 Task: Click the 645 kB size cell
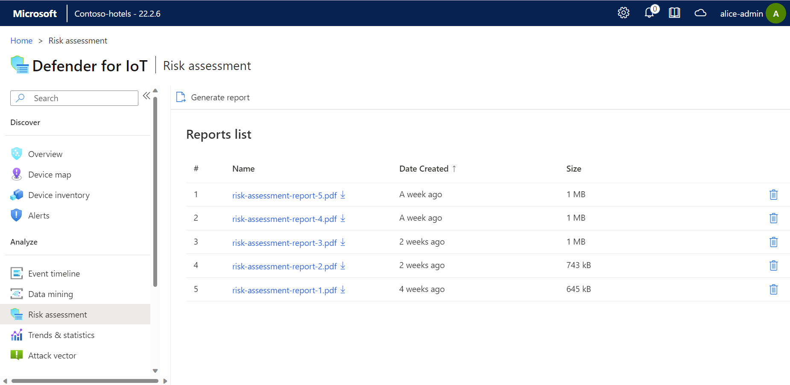pyautogui.click(x=579, y=289)
